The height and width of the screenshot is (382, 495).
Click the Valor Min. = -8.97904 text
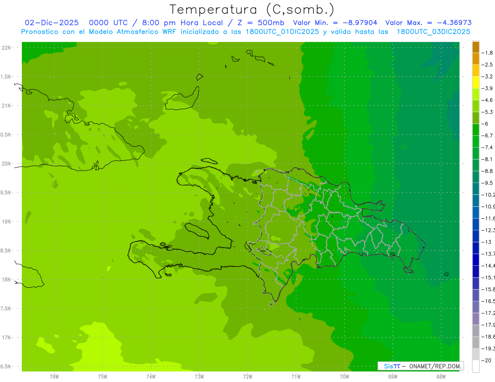(335, 23)
